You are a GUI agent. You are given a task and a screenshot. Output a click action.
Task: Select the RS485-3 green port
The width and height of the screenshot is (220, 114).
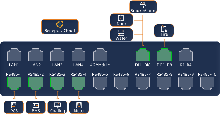[57, 84]
